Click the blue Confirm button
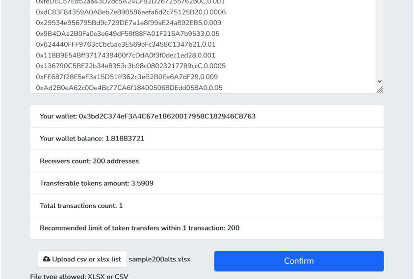The image size is (414, 279). [x=299, y=261]
